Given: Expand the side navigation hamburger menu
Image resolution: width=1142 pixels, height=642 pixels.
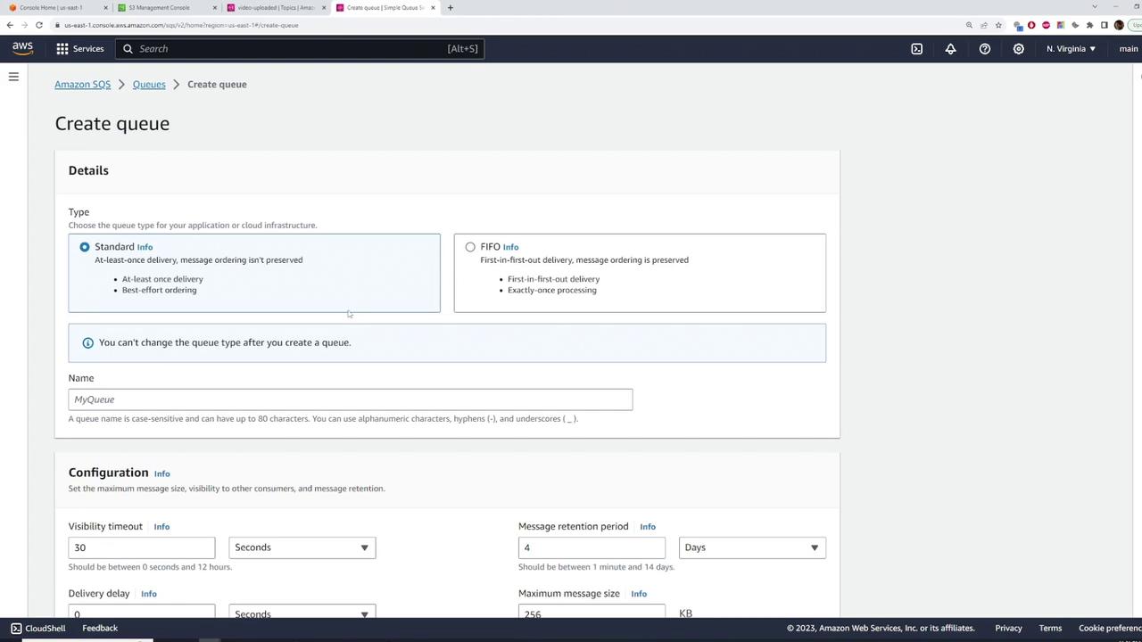Looking at the screenshot, I should (x=13, y=77).
